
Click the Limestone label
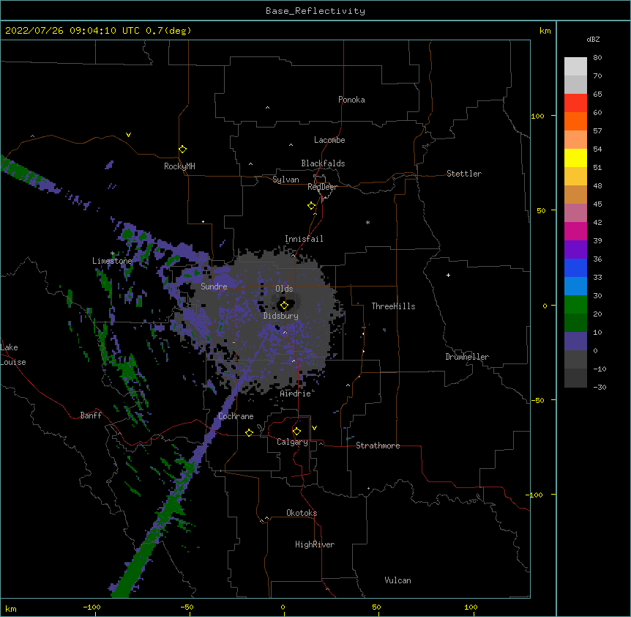[112, 261]
